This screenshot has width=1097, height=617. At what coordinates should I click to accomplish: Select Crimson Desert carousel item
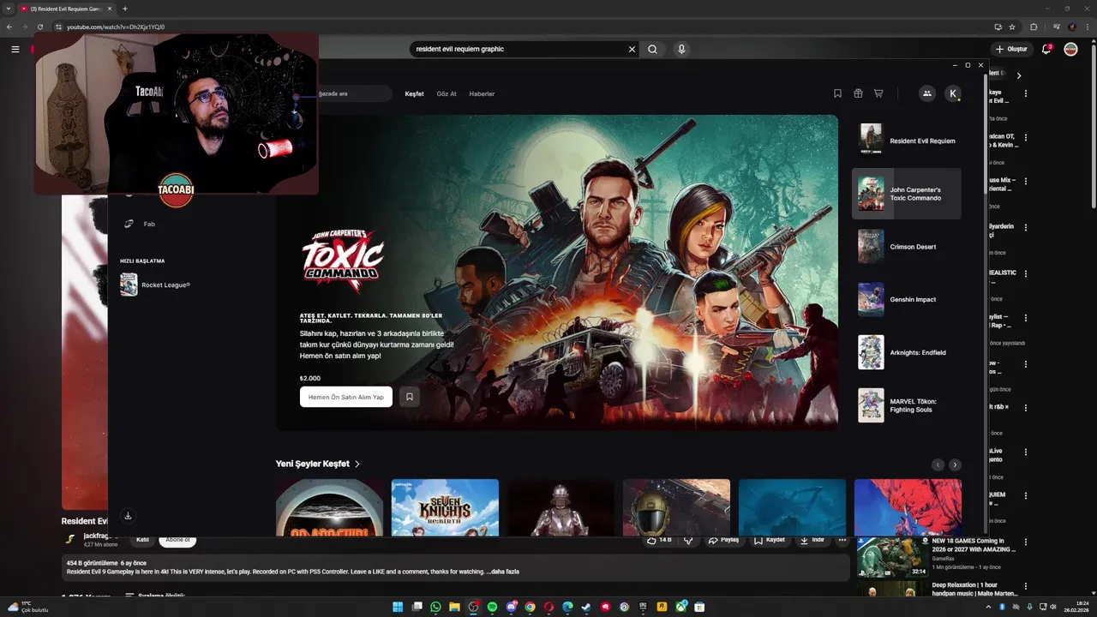pos(907,247)
